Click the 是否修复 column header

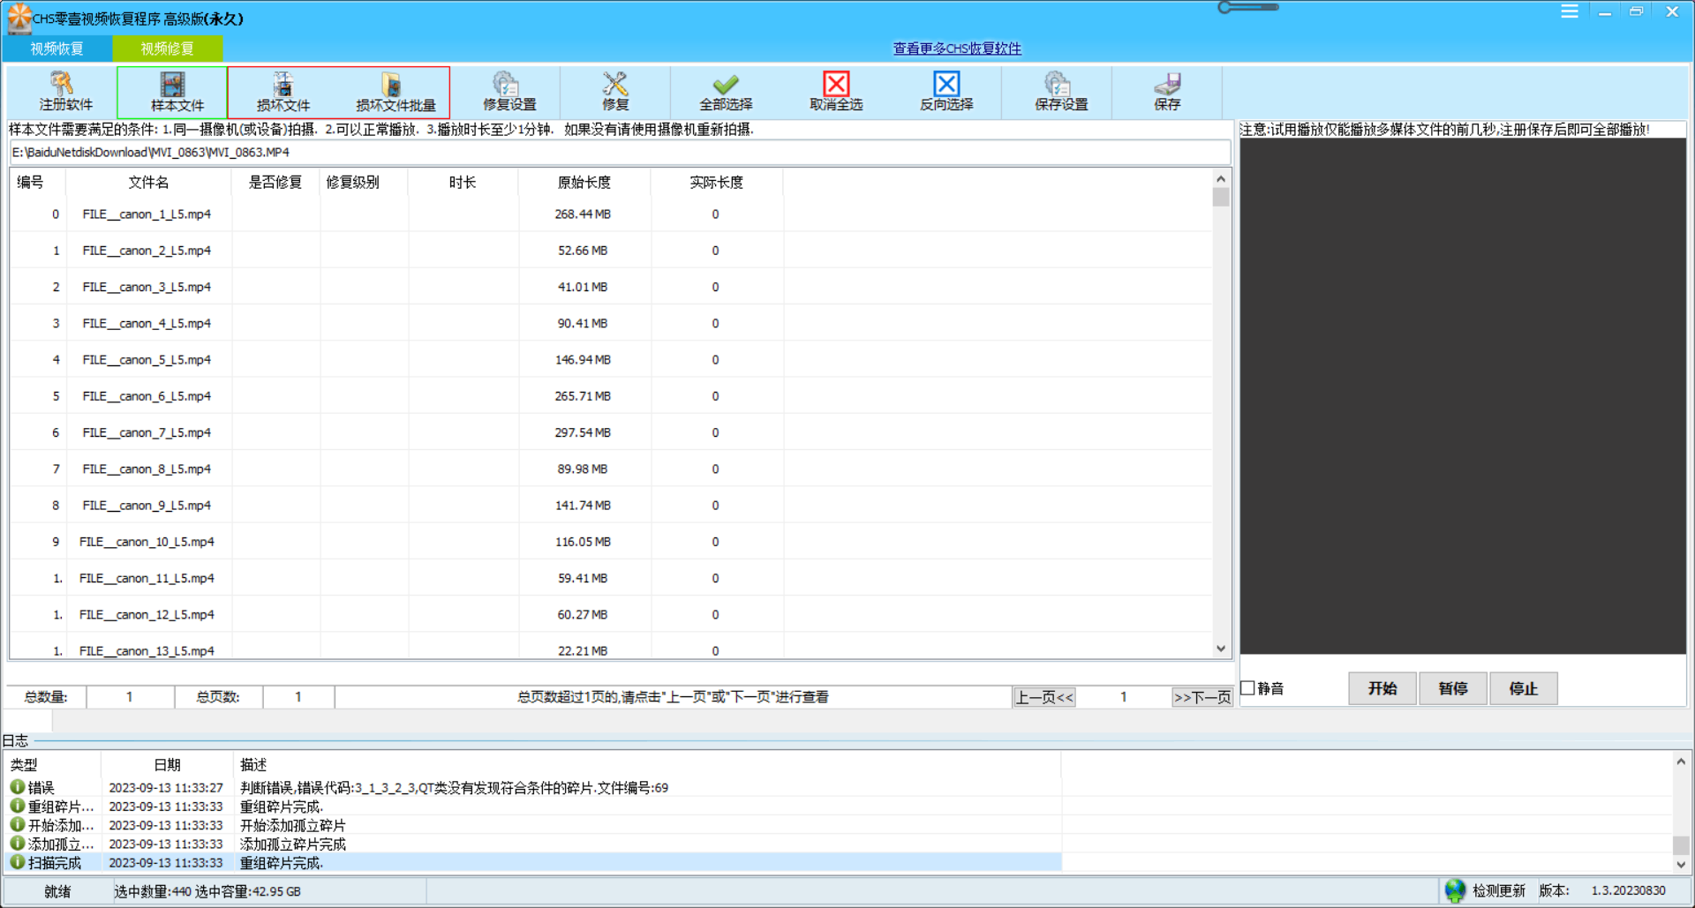[x=275, y=183]
